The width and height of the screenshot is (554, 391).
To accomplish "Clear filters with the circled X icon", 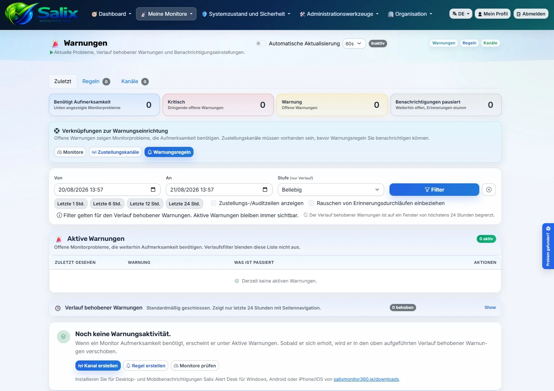I will click(x=489, y=190).
